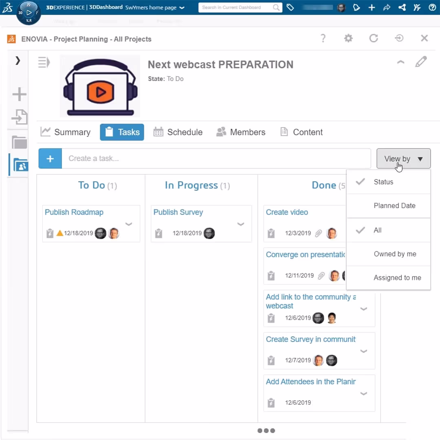440x440 pixels.
Task: Click the sidebar create new plus icon
Action: pos(20,94)
